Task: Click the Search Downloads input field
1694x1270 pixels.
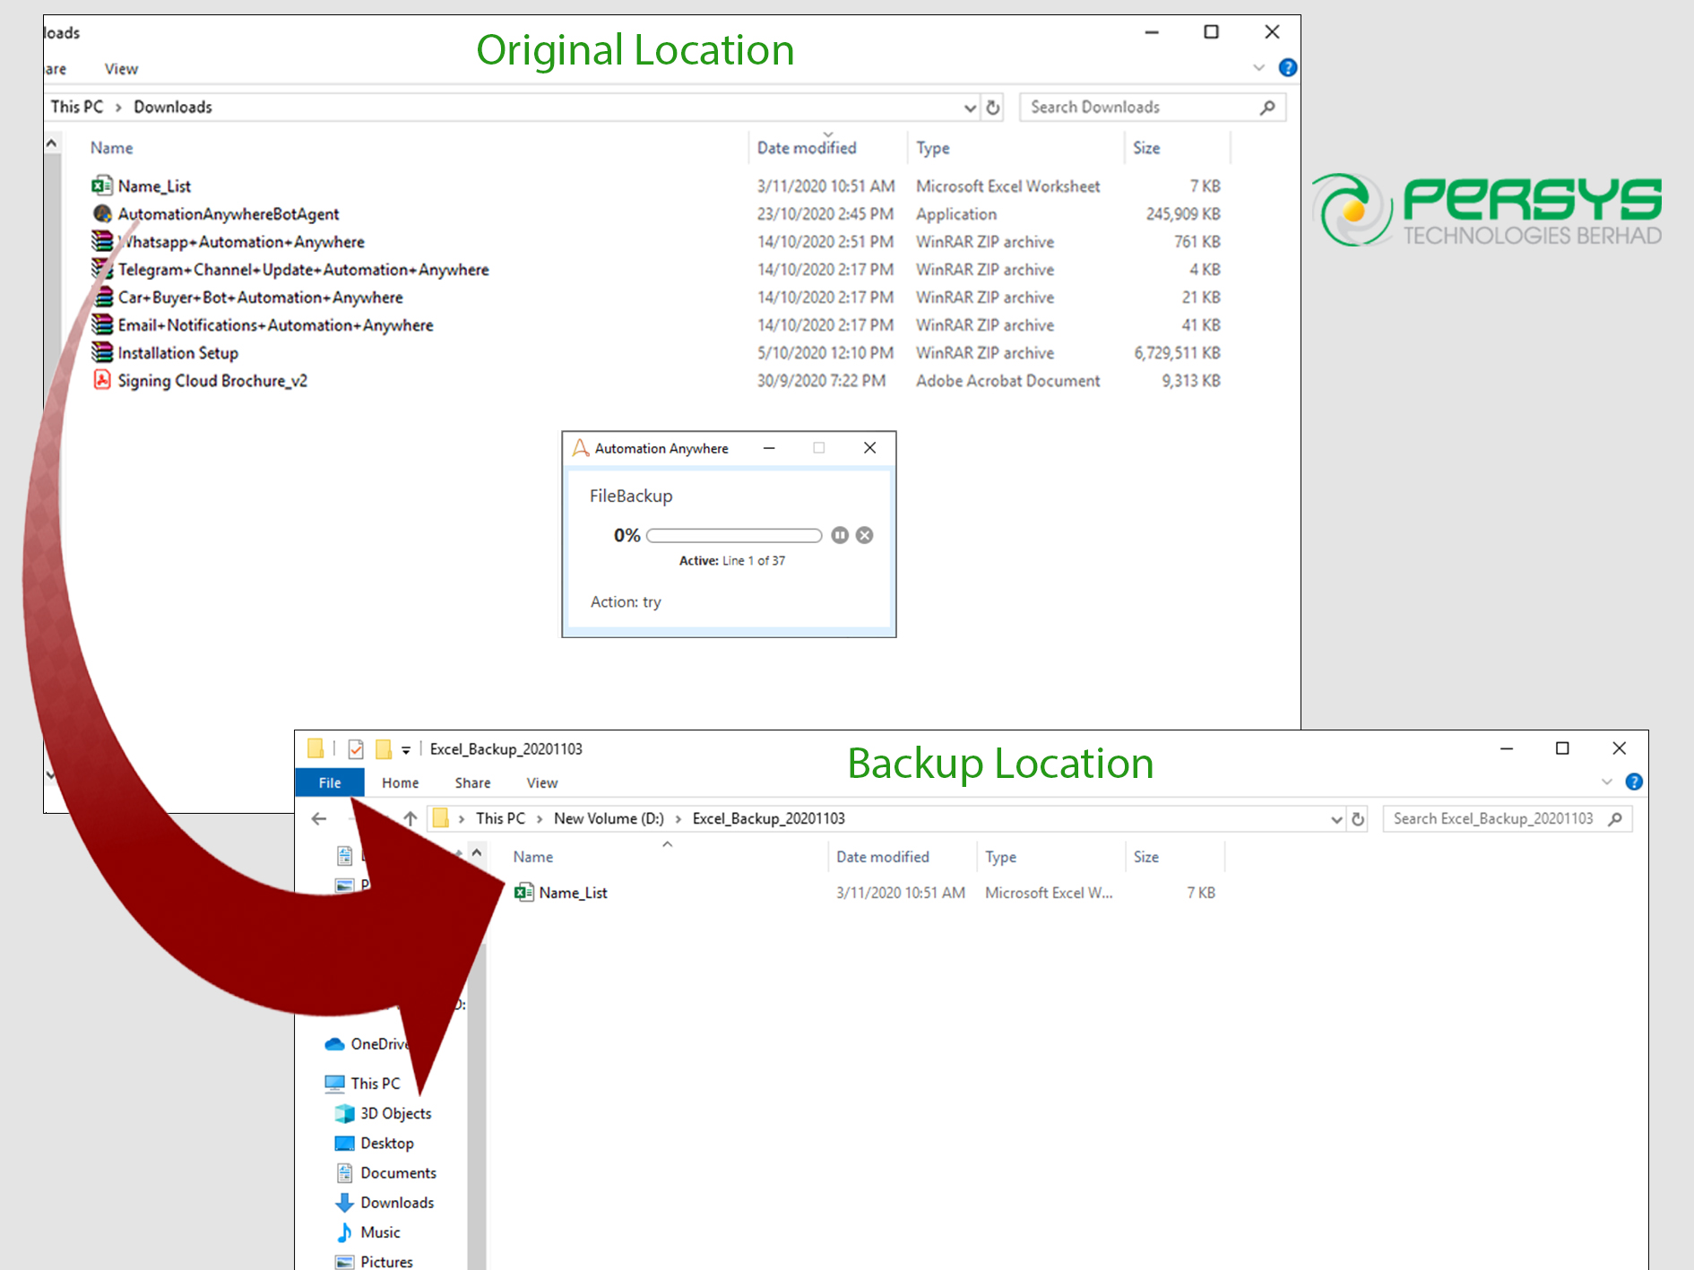Action: click(x=1140, y=108)
